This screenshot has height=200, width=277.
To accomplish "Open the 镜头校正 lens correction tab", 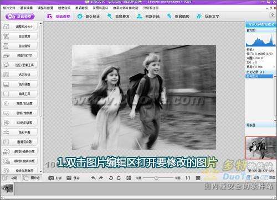I will pyautogui.click(x=89, y=17).
